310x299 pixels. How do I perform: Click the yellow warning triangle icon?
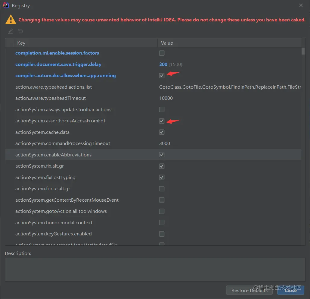pos(11,20)
